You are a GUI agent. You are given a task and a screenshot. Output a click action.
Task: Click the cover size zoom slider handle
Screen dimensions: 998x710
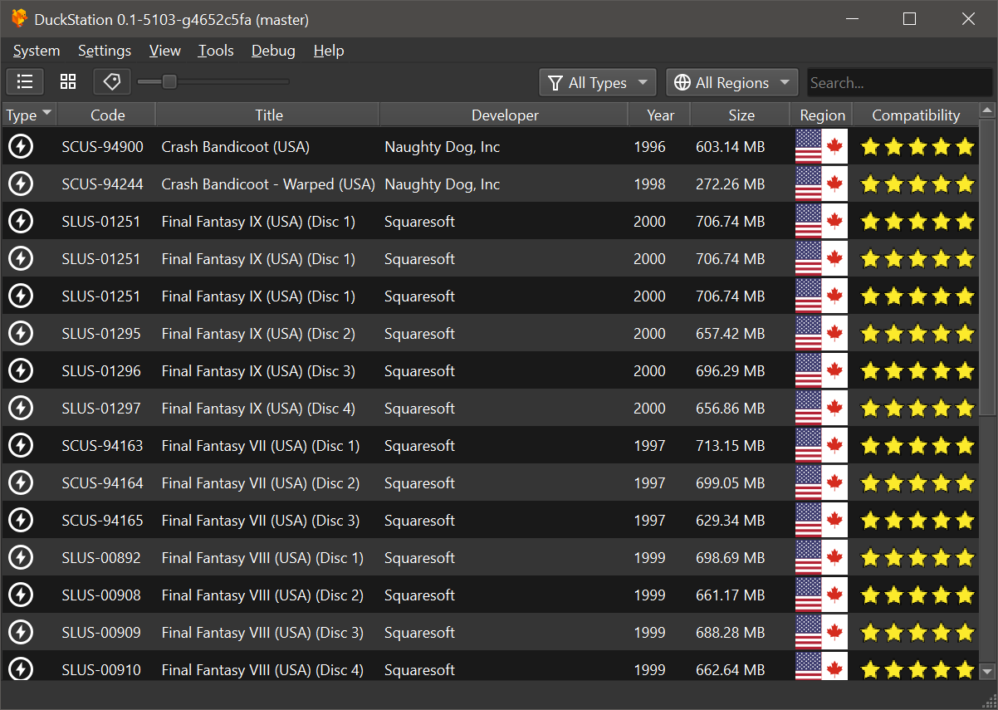(169, 81)
